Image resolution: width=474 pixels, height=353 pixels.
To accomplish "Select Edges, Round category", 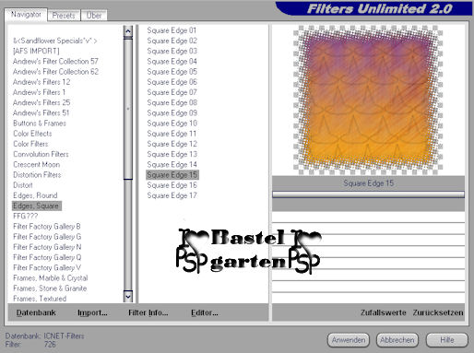I will 35,195.
